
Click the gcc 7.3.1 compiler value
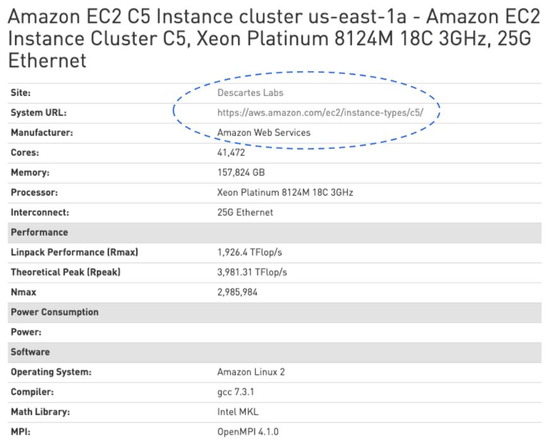pos(235,392)
